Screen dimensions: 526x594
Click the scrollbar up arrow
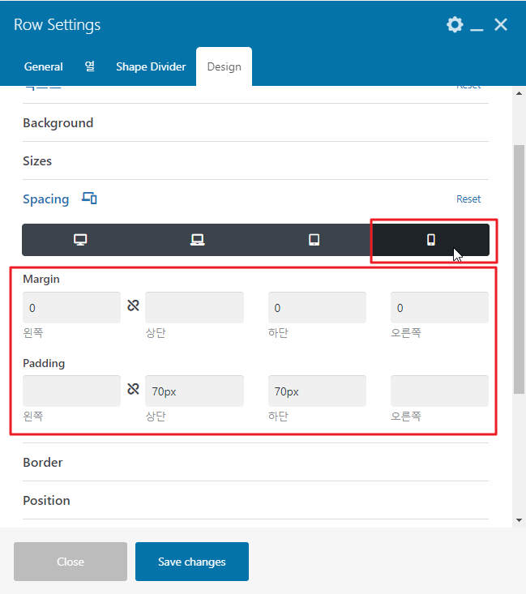point(519,93)
